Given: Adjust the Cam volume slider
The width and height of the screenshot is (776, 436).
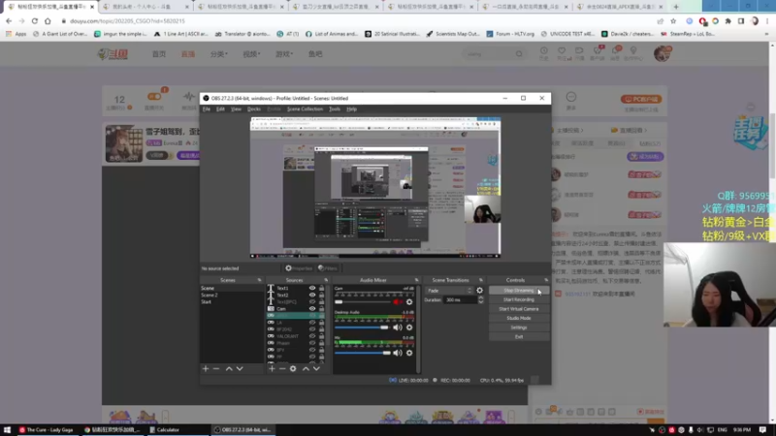Looking at the screenshot, I should pos(362,301).
